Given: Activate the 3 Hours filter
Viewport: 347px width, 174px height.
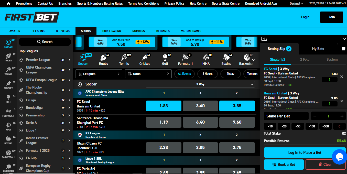Looking at the screenshot, I should click(x=207, y=74).
